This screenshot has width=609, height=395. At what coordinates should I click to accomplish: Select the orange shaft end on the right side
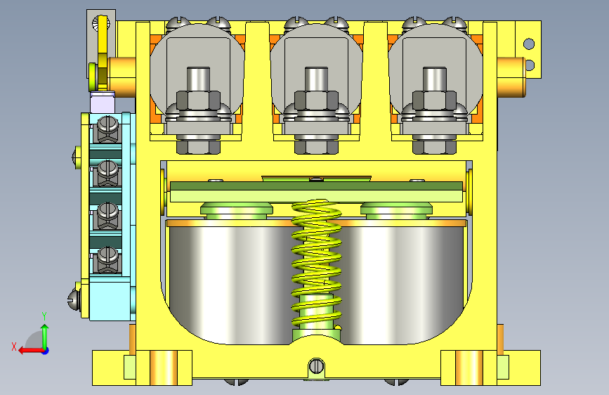(x=511, y=77)
